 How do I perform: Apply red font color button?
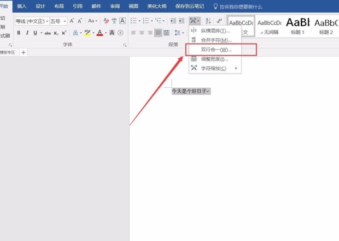[100, 33]
